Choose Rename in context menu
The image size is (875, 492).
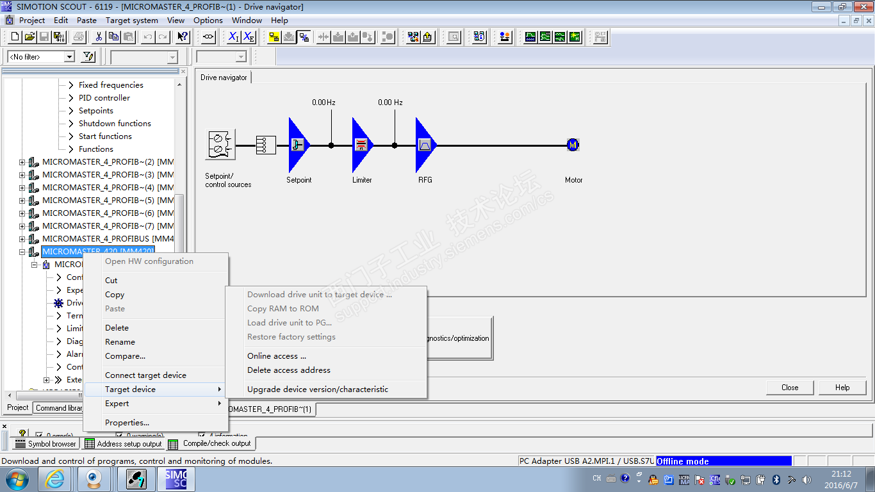click(x=156, y=342)
